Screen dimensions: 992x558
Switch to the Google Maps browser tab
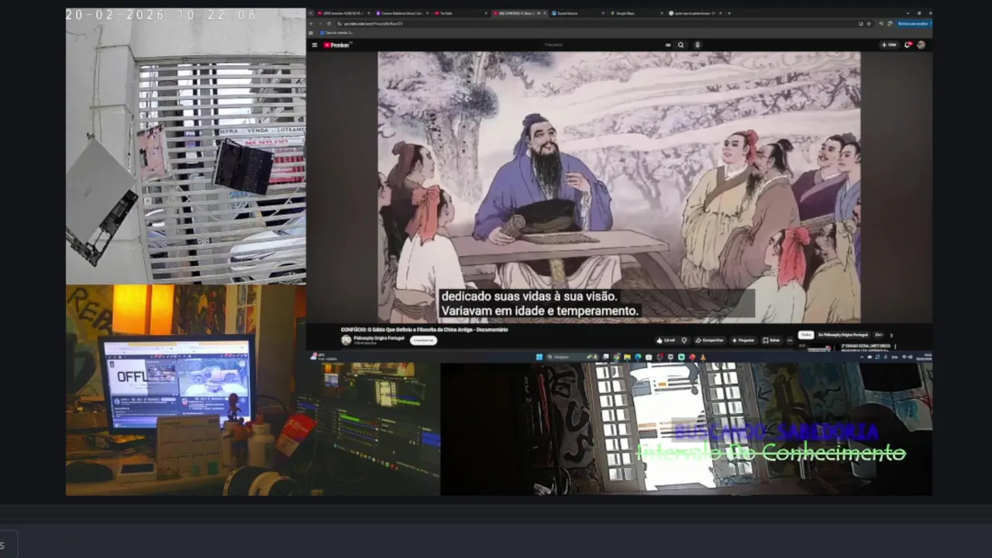(x=635, y=13)
